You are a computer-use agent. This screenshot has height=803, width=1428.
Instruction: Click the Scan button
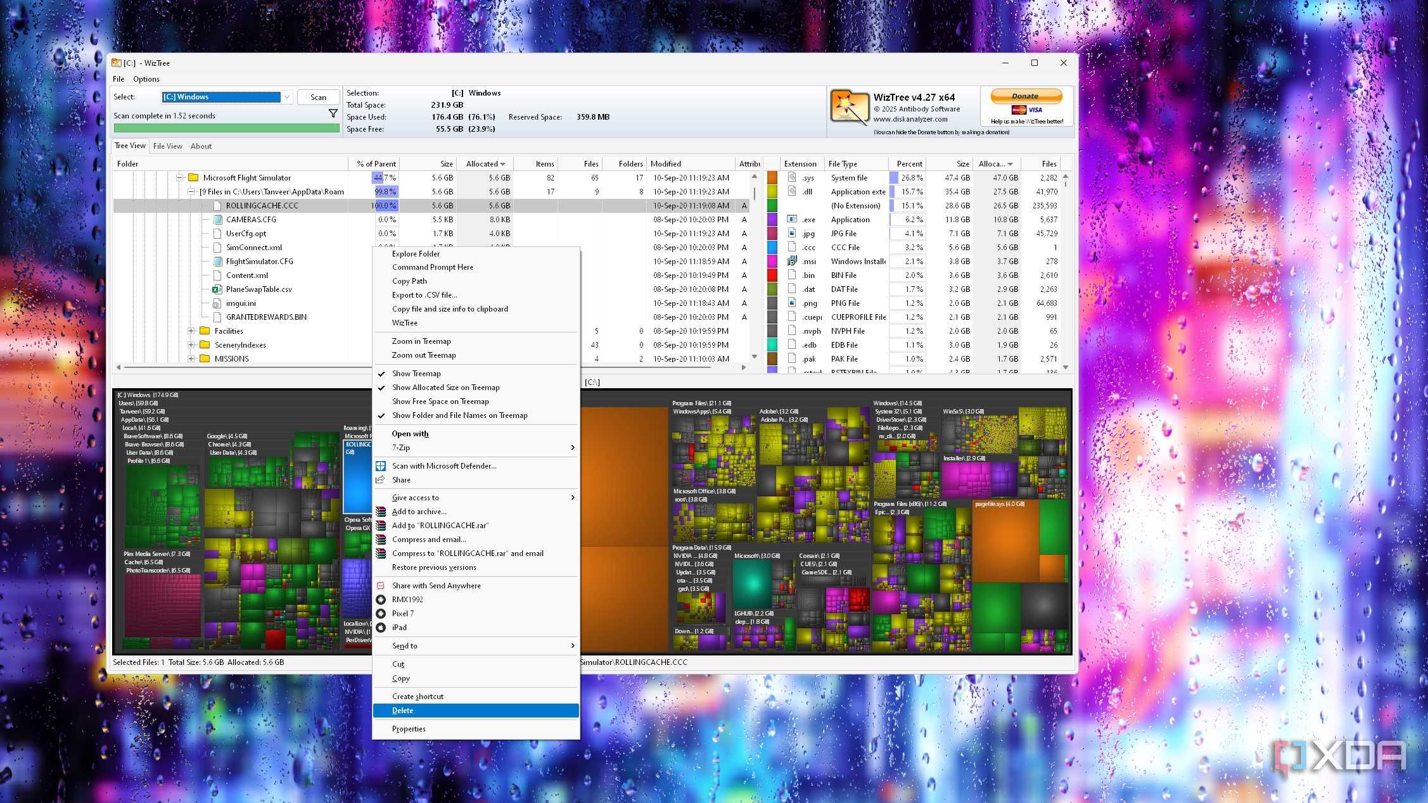pyautogui.click(x=318, y=97)
